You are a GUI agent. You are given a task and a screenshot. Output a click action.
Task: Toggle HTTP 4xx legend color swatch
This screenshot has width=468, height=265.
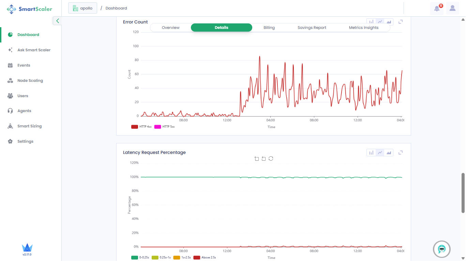point(134,127)
